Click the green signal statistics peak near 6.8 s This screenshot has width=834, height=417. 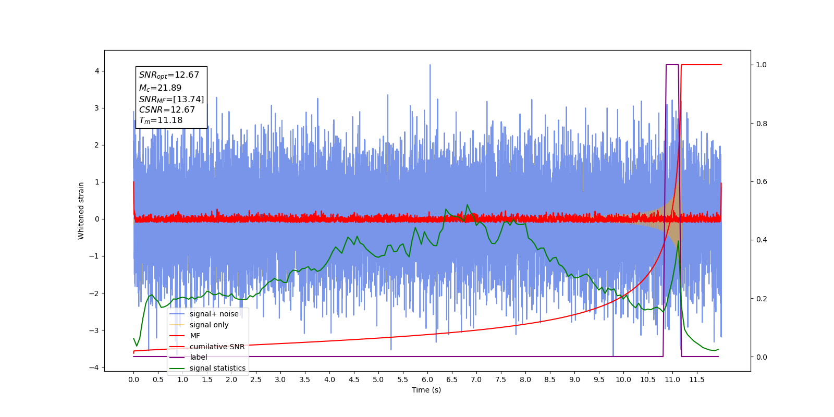(x=467, y=205)
